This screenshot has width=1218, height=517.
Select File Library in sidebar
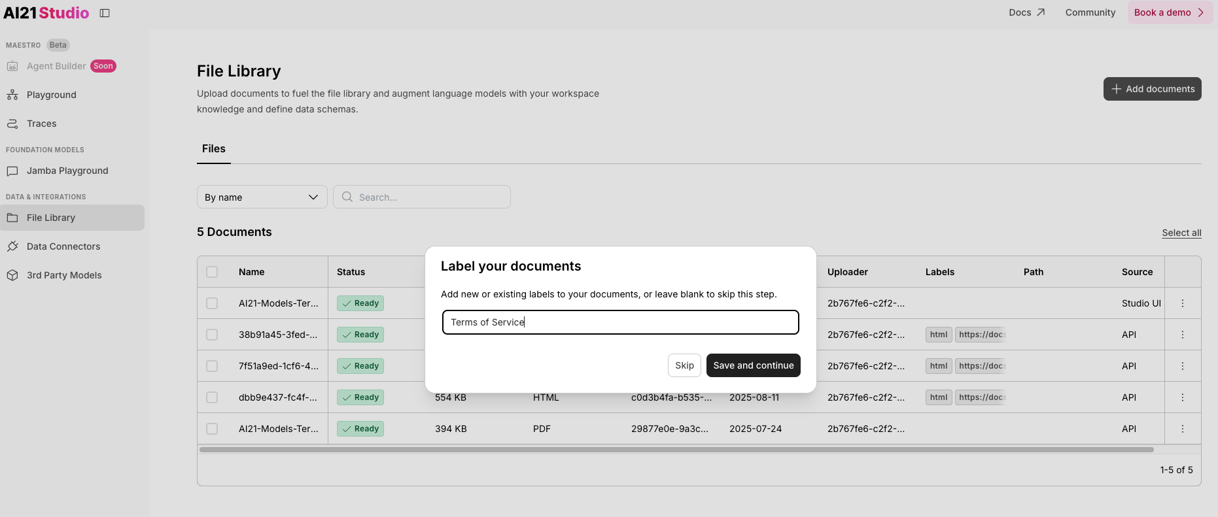pyautogui.click(x=72, y=218)
